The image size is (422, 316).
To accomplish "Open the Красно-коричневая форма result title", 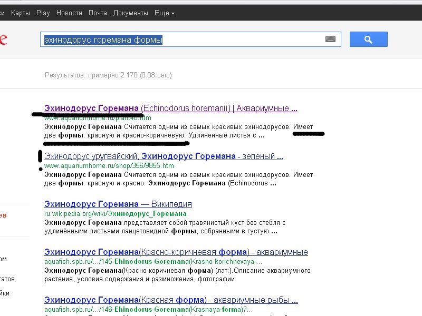I will click(176, 252).
